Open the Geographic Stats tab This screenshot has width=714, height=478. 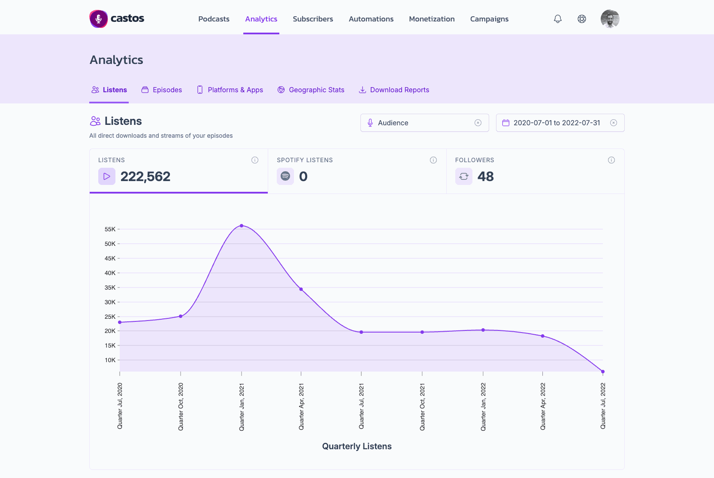[311, 90]
